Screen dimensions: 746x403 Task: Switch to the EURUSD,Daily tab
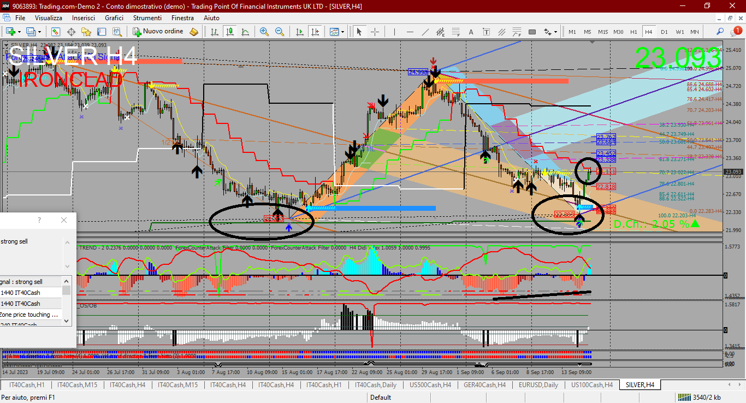point(538,385)
